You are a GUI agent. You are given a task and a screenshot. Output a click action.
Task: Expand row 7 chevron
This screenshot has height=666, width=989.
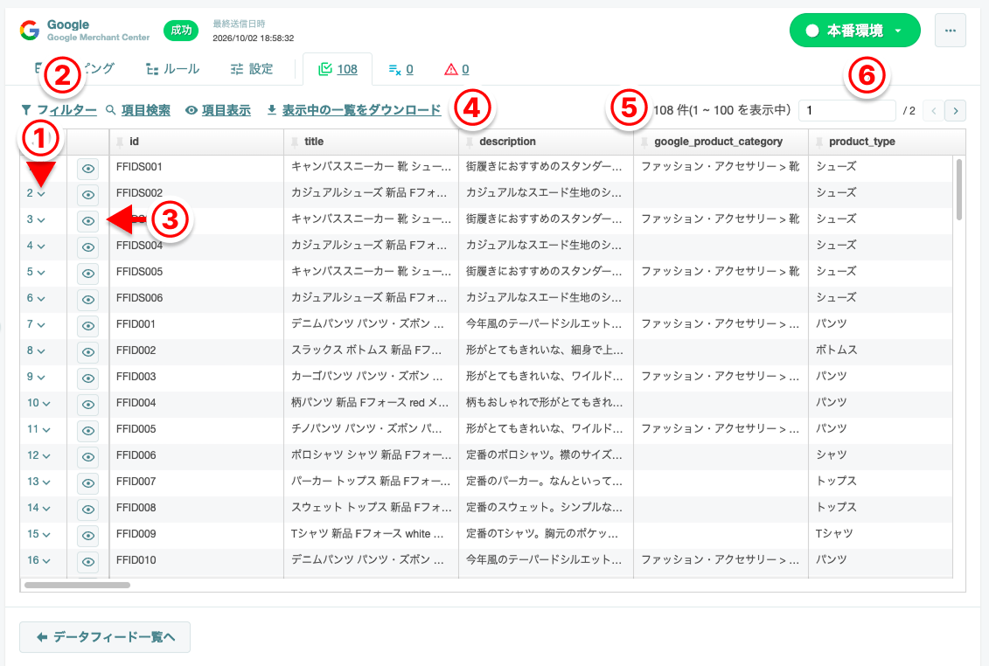click(41, 325)
